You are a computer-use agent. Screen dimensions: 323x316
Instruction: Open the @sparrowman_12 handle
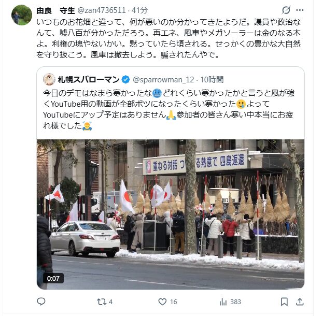point(163,80)
